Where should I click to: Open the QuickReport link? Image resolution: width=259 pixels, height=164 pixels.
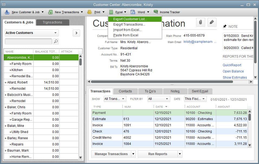[x=232, y=65]
